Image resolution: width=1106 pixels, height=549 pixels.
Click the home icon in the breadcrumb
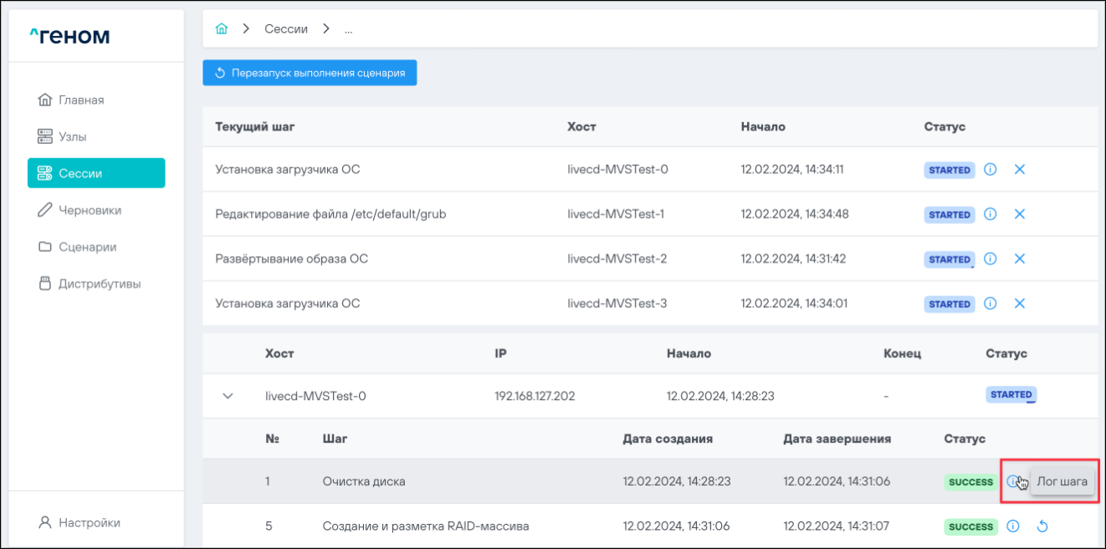[x=222, y=29]
